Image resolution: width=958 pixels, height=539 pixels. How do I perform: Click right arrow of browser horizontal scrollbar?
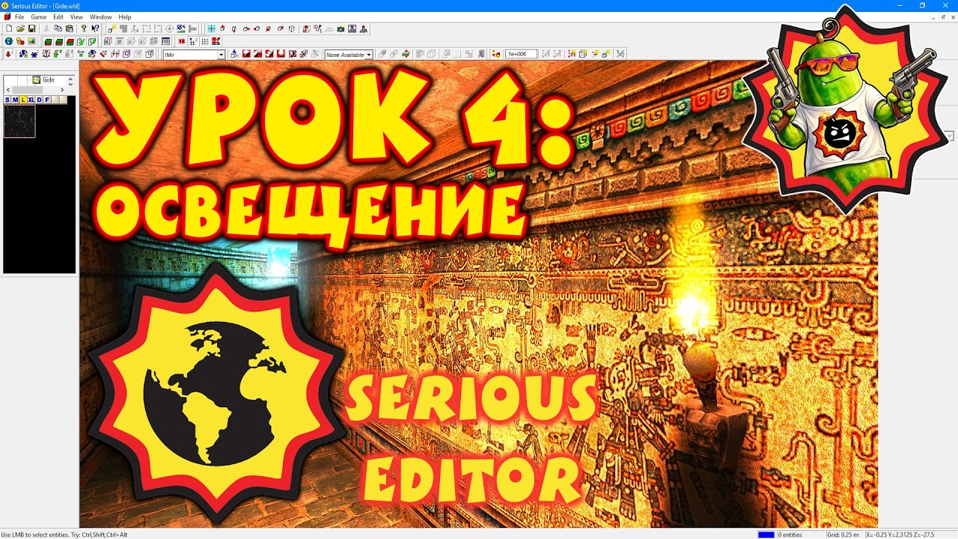(x=63, y=90)
